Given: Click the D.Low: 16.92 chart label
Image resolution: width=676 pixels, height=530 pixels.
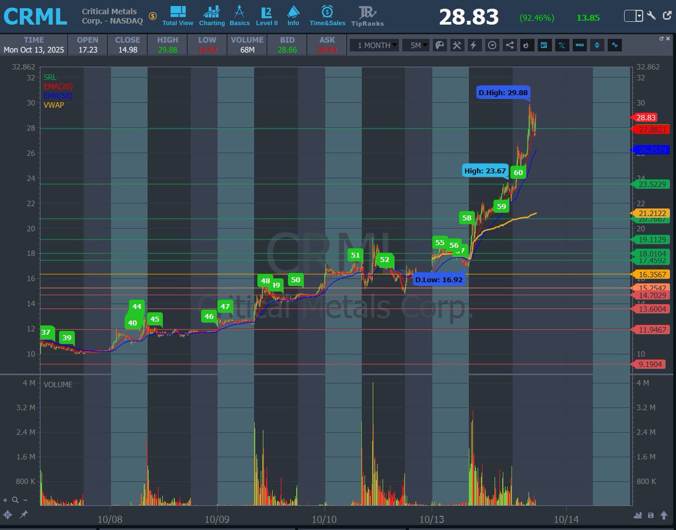Looking at the screenshot, I should 439,279.
